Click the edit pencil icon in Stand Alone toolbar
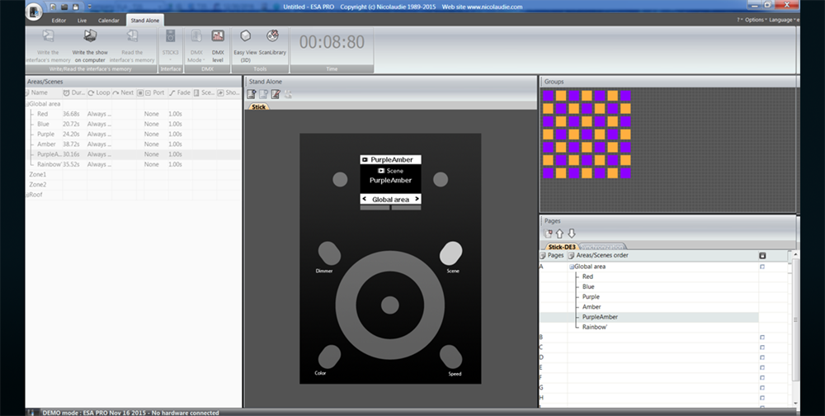This screenshot has height=416, width=825. point(276,94)
